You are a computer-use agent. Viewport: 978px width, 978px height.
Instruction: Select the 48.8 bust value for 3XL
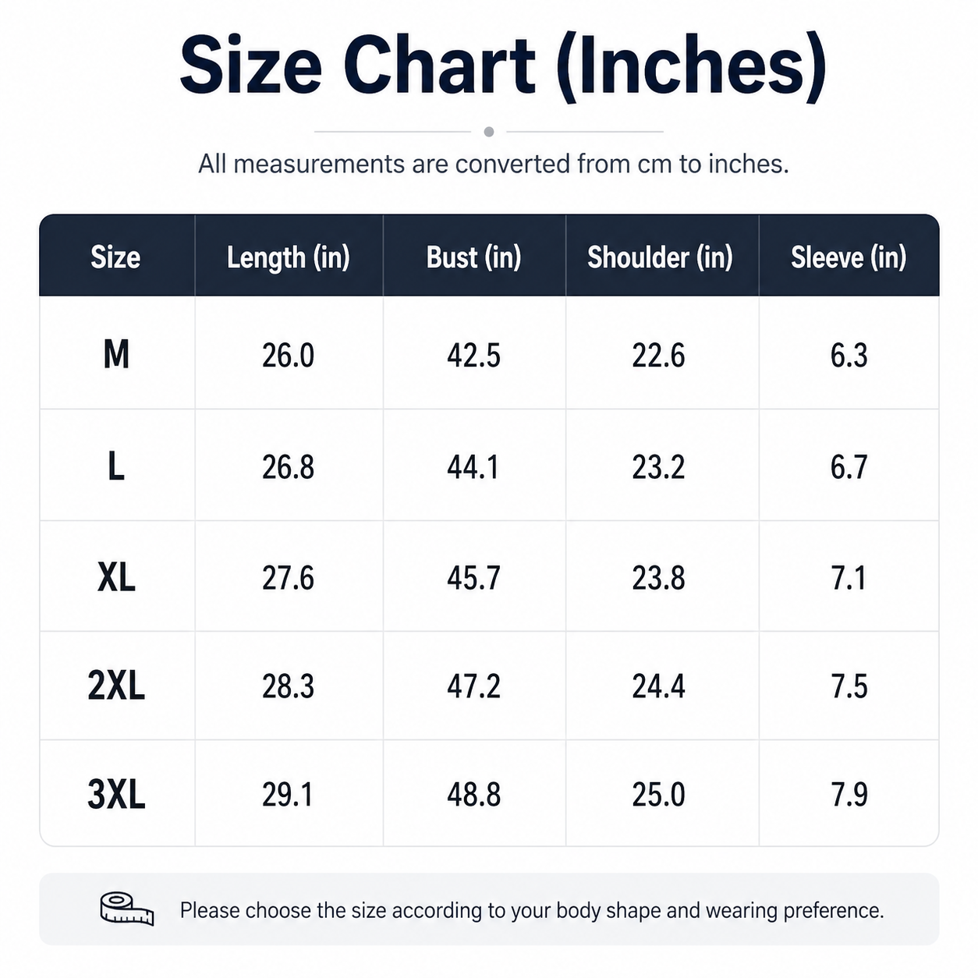(473, 796)
